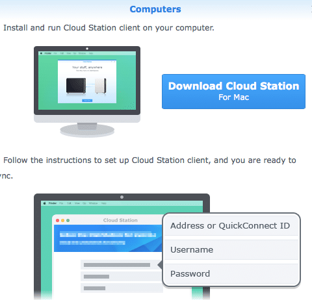Screen dimensions: 312x300
Task: Select the 'Username' label in callout
Action: (192, 250)
